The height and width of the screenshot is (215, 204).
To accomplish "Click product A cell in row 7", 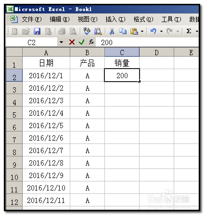I will [x=87, y=138].
